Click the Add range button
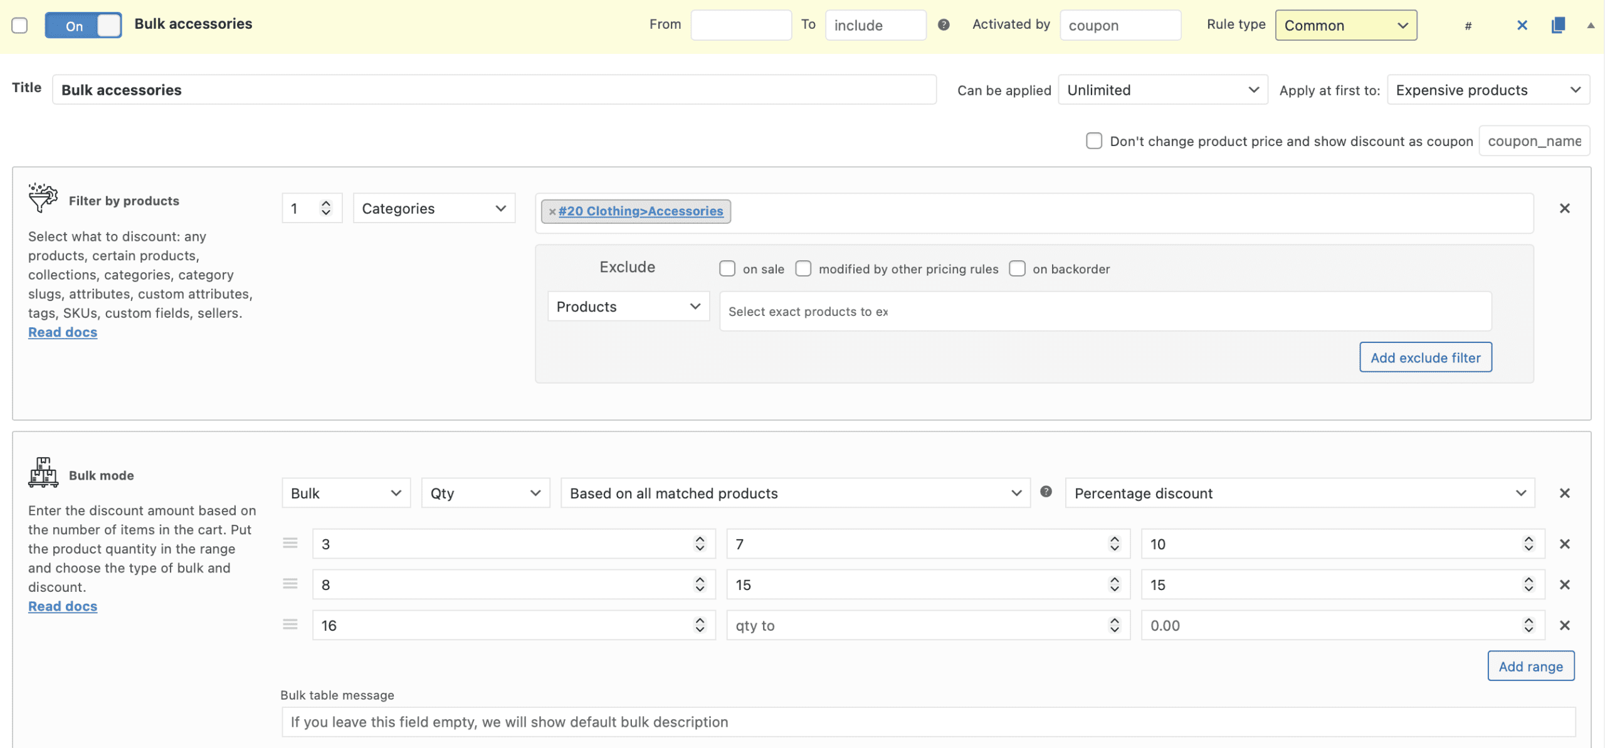 pyautogui.click(x=1530, y=666)
